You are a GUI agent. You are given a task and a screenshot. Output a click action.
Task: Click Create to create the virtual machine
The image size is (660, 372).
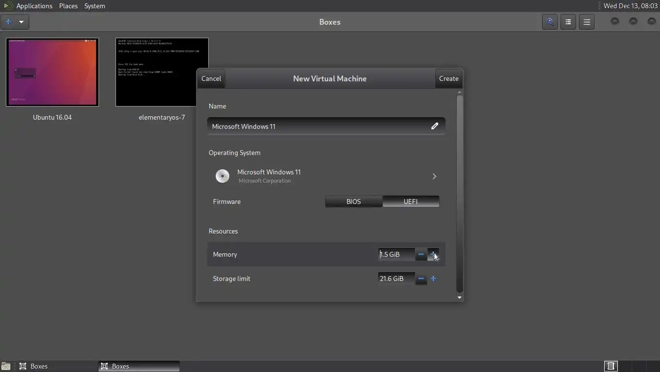[x=449, y=78]
